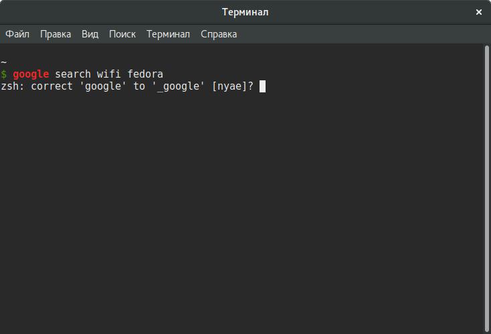491x334 pixels.
Task: Click the 'zsh:' prefix text
Action: pyautogui.click(x=13, y=86)
